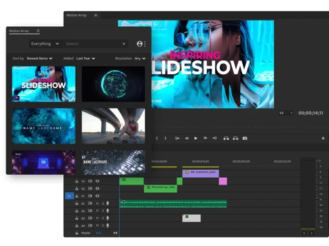Enable voice-over record on track A3
The width and height of the screenshot is (329, 246).
(108, 218)
